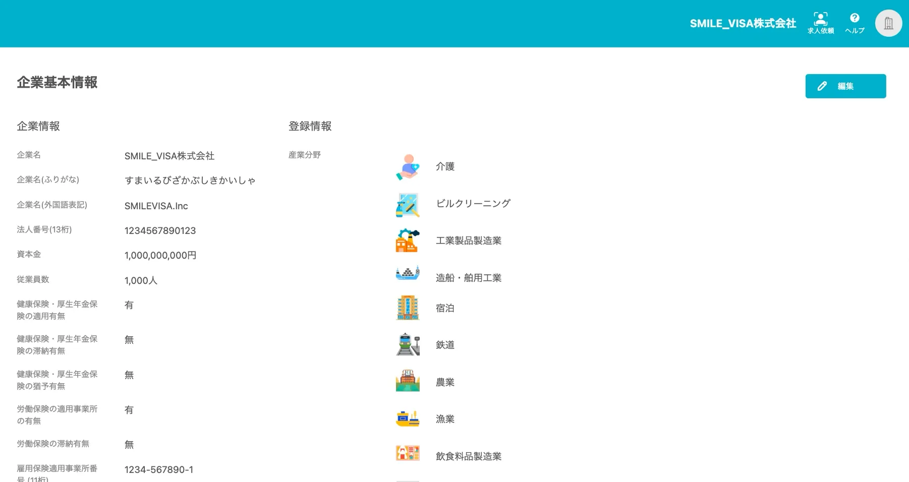Click the 産業分野 field label
Viewport: 909px width, 482px height.
tap(304, 155)
